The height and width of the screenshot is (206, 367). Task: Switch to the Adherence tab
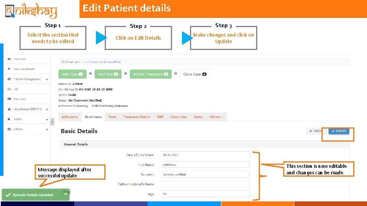[70, 117]
